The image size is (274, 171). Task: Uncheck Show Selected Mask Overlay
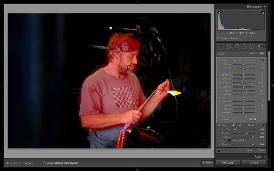click(44, 163)
